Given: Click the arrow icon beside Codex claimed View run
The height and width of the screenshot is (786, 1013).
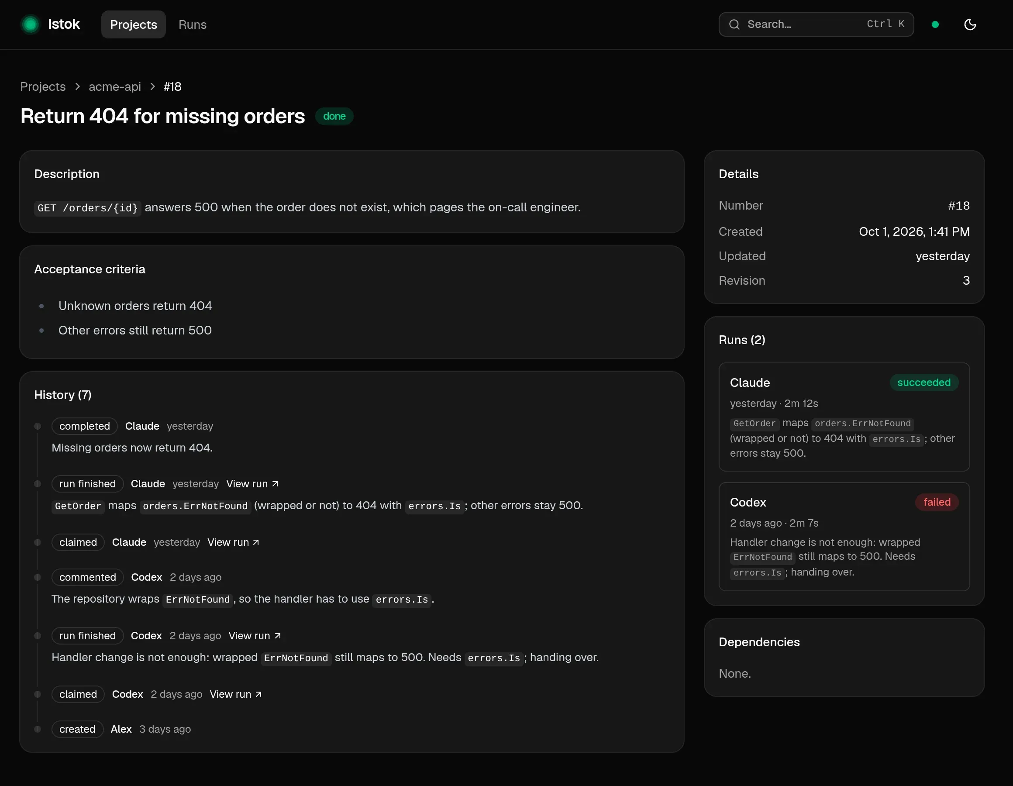Looking at the screenshot, I should [258, 694].
